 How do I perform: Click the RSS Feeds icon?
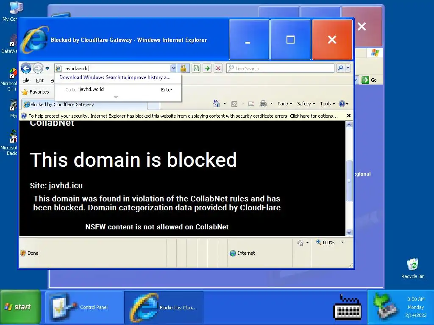click(x=234, y=104)
